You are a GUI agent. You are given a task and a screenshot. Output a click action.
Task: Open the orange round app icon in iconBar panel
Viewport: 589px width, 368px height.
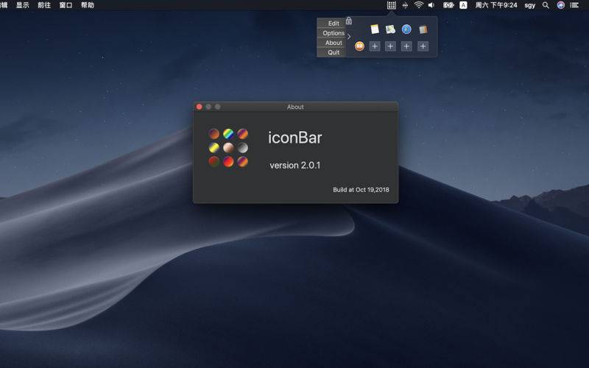click(359, 46)
